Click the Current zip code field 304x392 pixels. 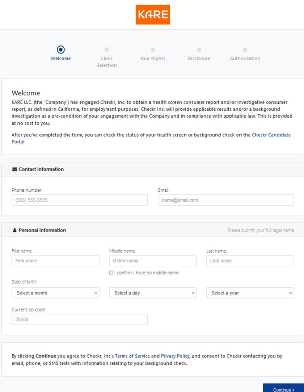coord(80,319)
